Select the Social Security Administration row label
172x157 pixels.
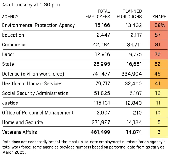(x=35, y=93)
